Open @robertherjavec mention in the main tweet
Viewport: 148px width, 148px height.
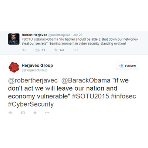click(33, 81)
